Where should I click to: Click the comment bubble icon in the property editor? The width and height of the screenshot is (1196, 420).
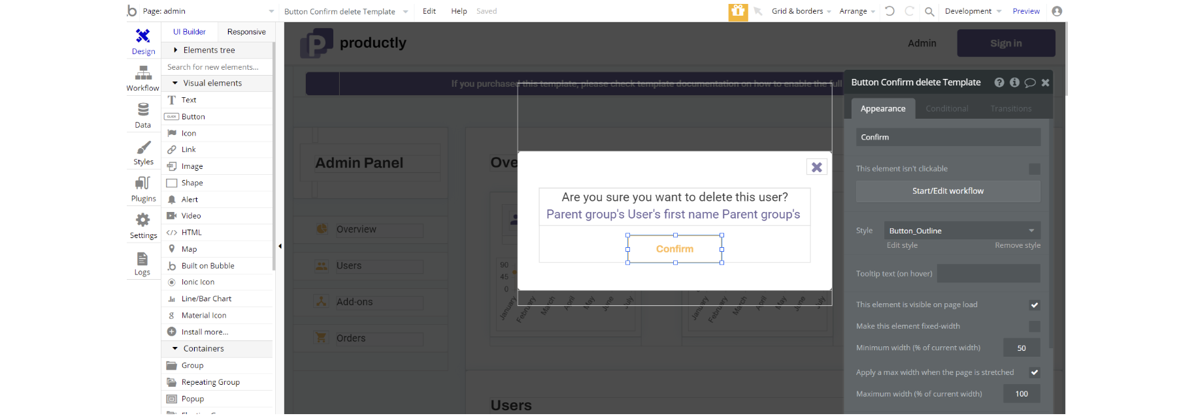(1030, 82)
